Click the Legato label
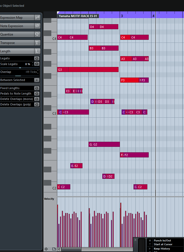Image resolution: width=184 pixels, height=252 pixels. [x=5, y=58]
